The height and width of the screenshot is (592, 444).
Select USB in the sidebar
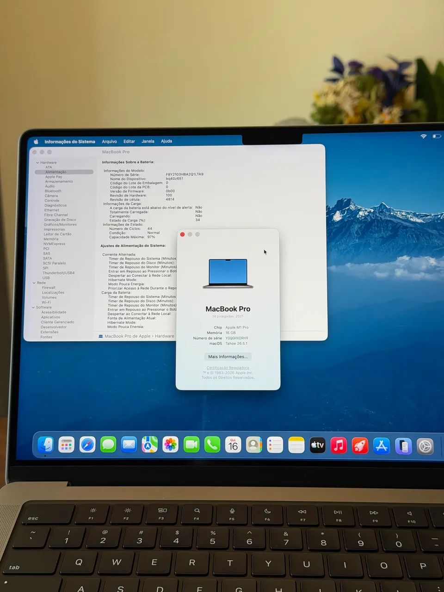point(46,278)
